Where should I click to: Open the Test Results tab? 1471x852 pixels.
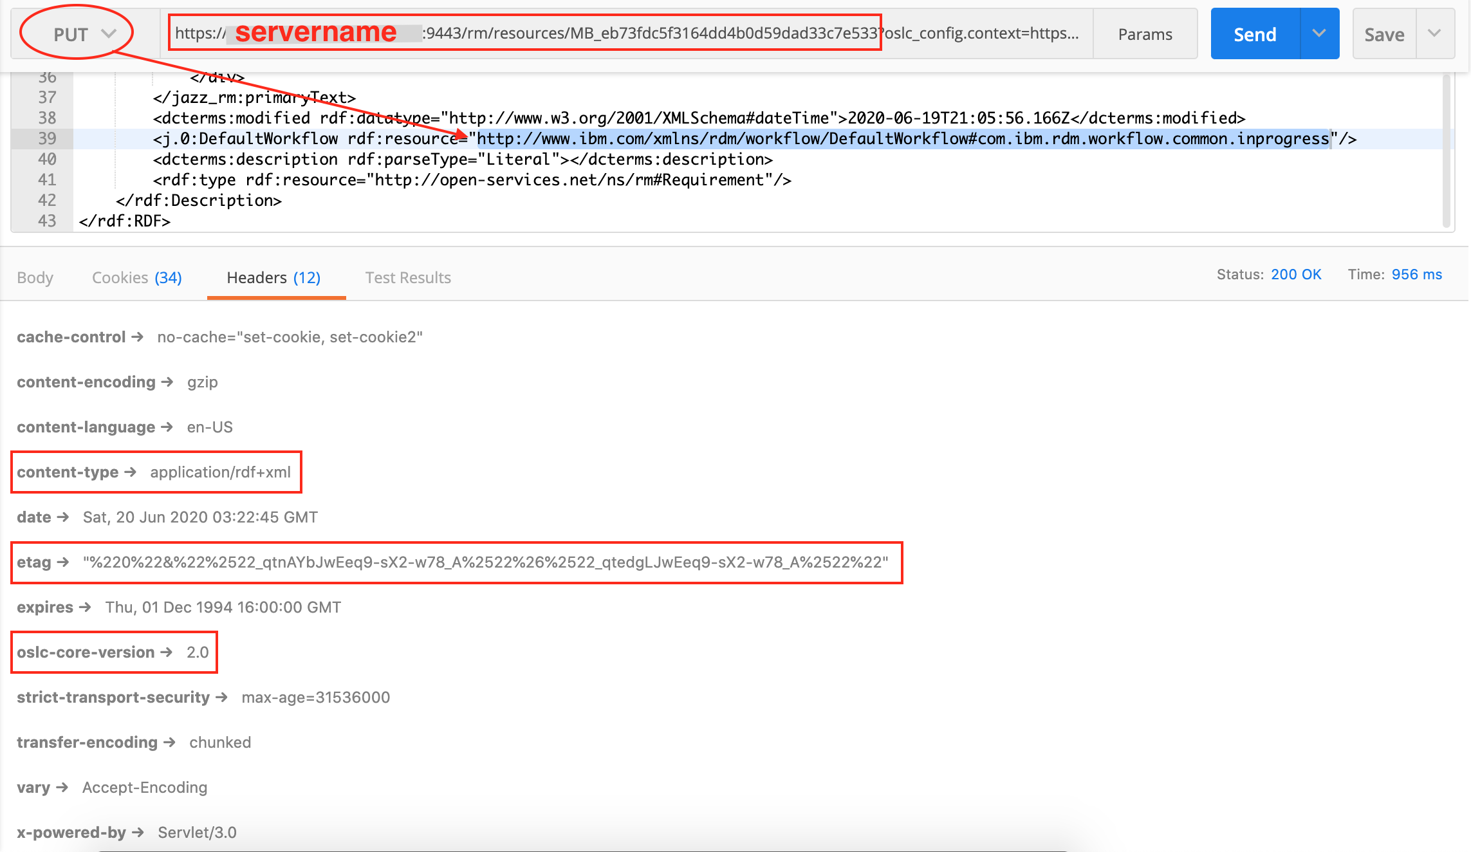point(408,277)
